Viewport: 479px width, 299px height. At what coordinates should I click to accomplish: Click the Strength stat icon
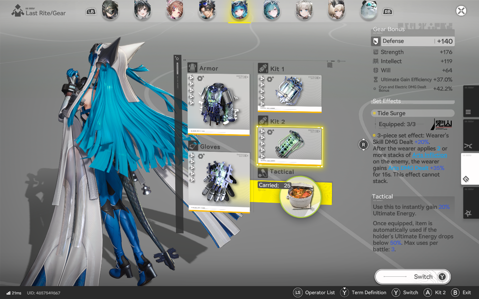click(x=376, y=52)
